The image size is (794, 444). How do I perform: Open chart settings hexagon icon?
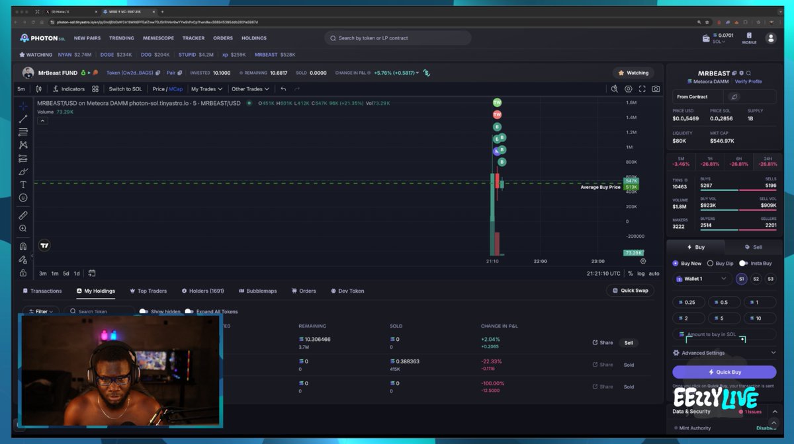point(629,89)
